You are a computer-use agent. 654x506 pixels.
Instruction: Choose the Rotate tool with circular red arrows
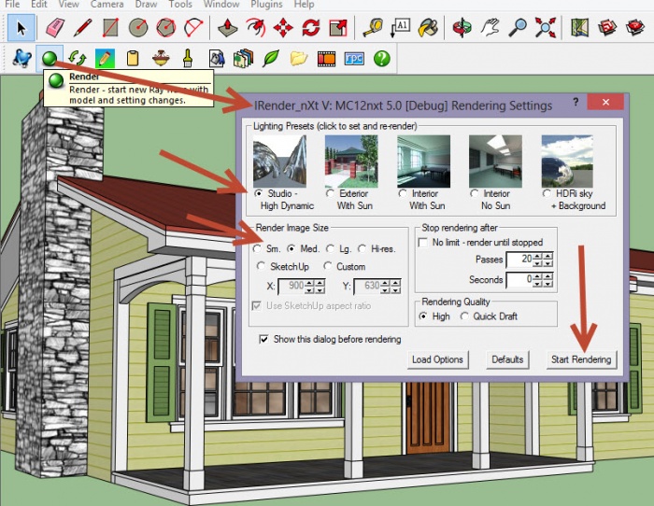tap(311, 28)
